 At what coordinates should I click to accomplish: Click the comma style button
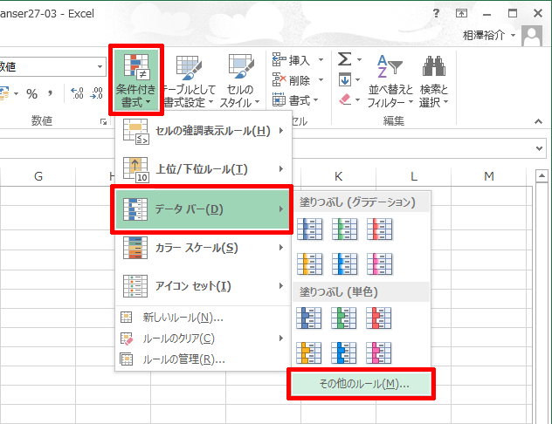coord(51,94)
